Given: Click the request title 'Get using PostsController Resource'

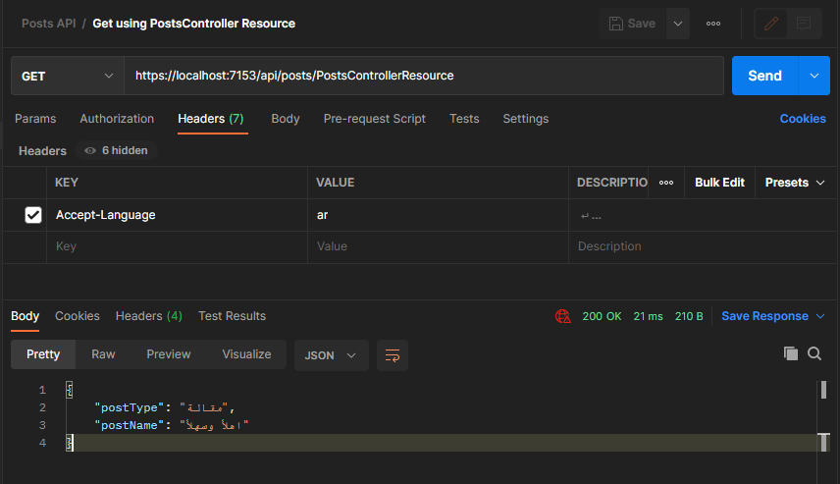Looking at the screenshot, I should click(194, 24).
